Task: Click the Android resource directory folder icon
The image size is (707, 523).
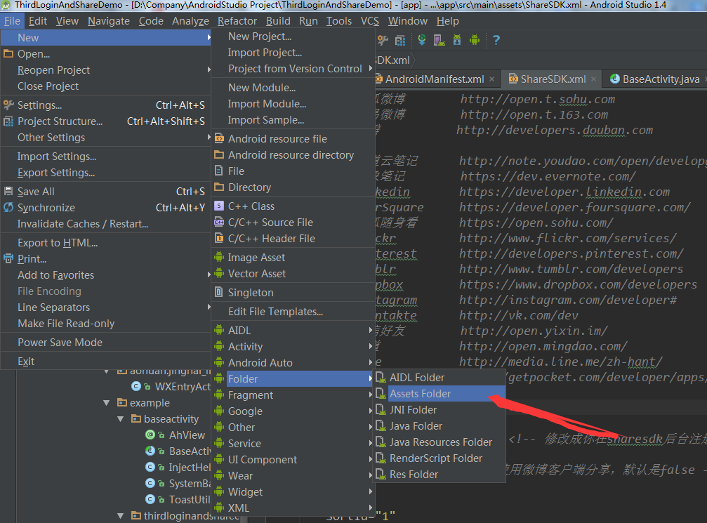Action: (x=219, y=154)
